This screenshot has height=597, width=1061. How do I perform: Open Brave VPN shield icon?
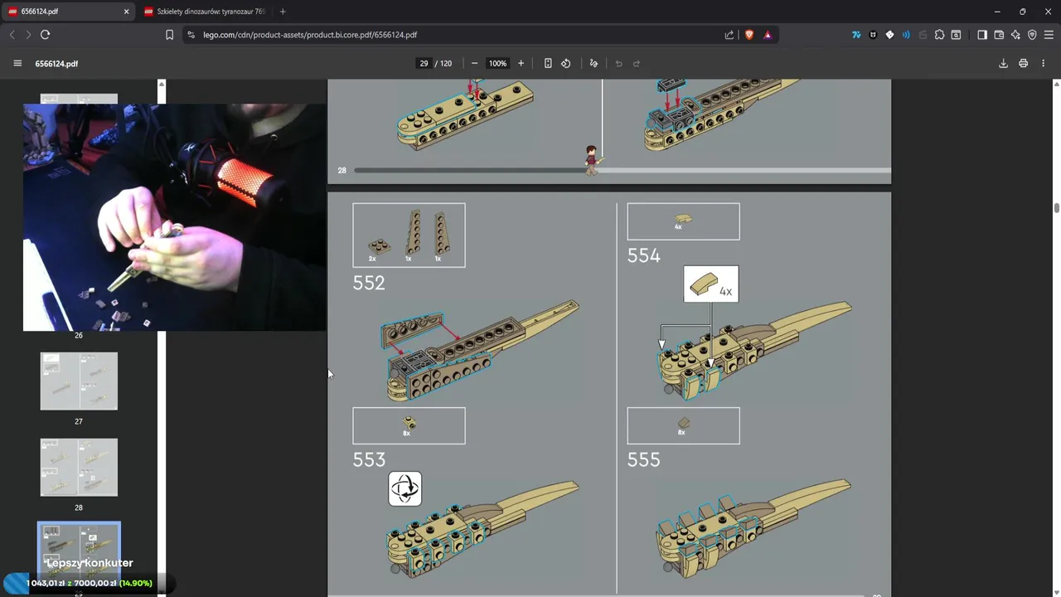[x=1032, y=35]
